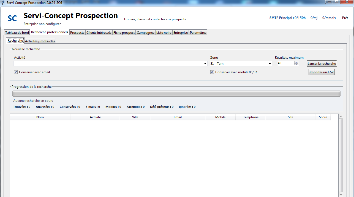
Task: Sort by the Score column header
Action: [x=323, y=117]
